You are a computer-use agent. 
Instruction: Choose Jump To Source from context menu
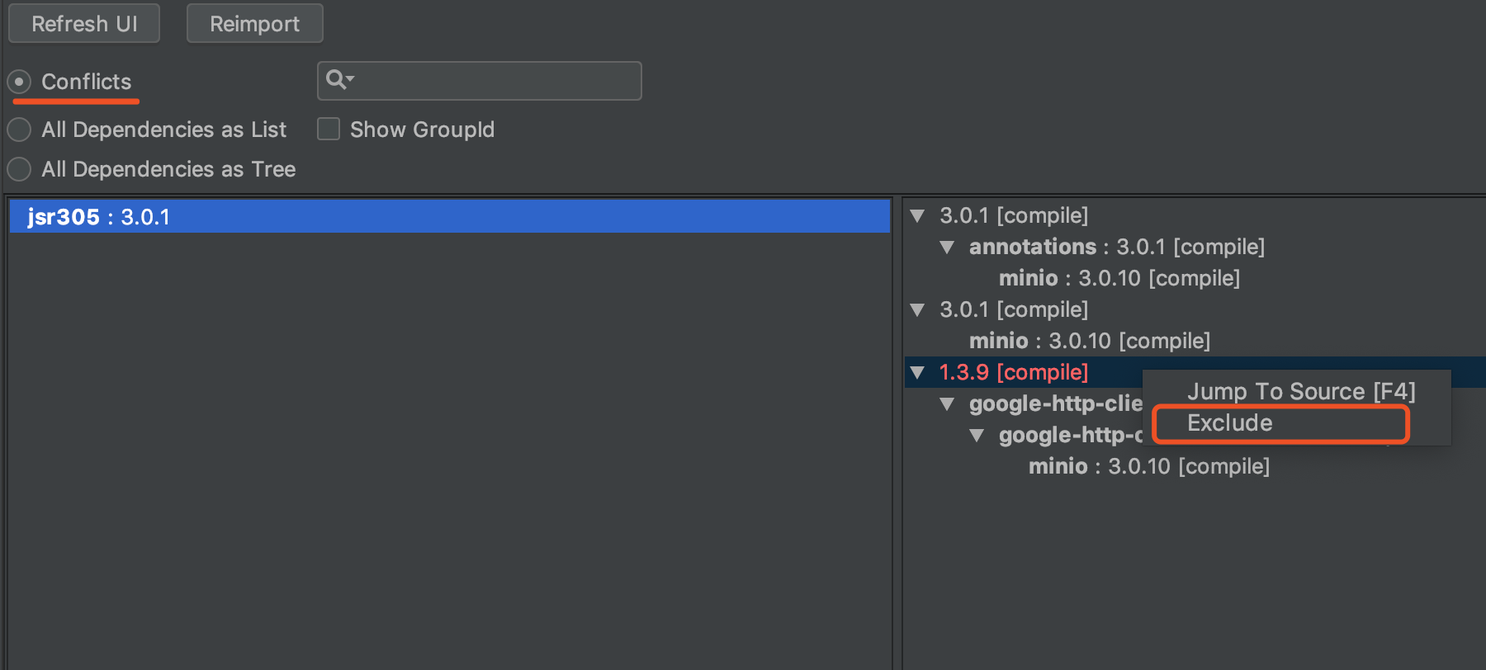click(1300, 391)
